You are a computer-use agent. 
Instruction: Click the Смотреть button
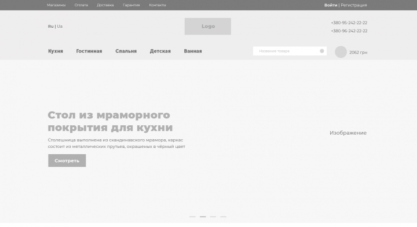(67, 161)
